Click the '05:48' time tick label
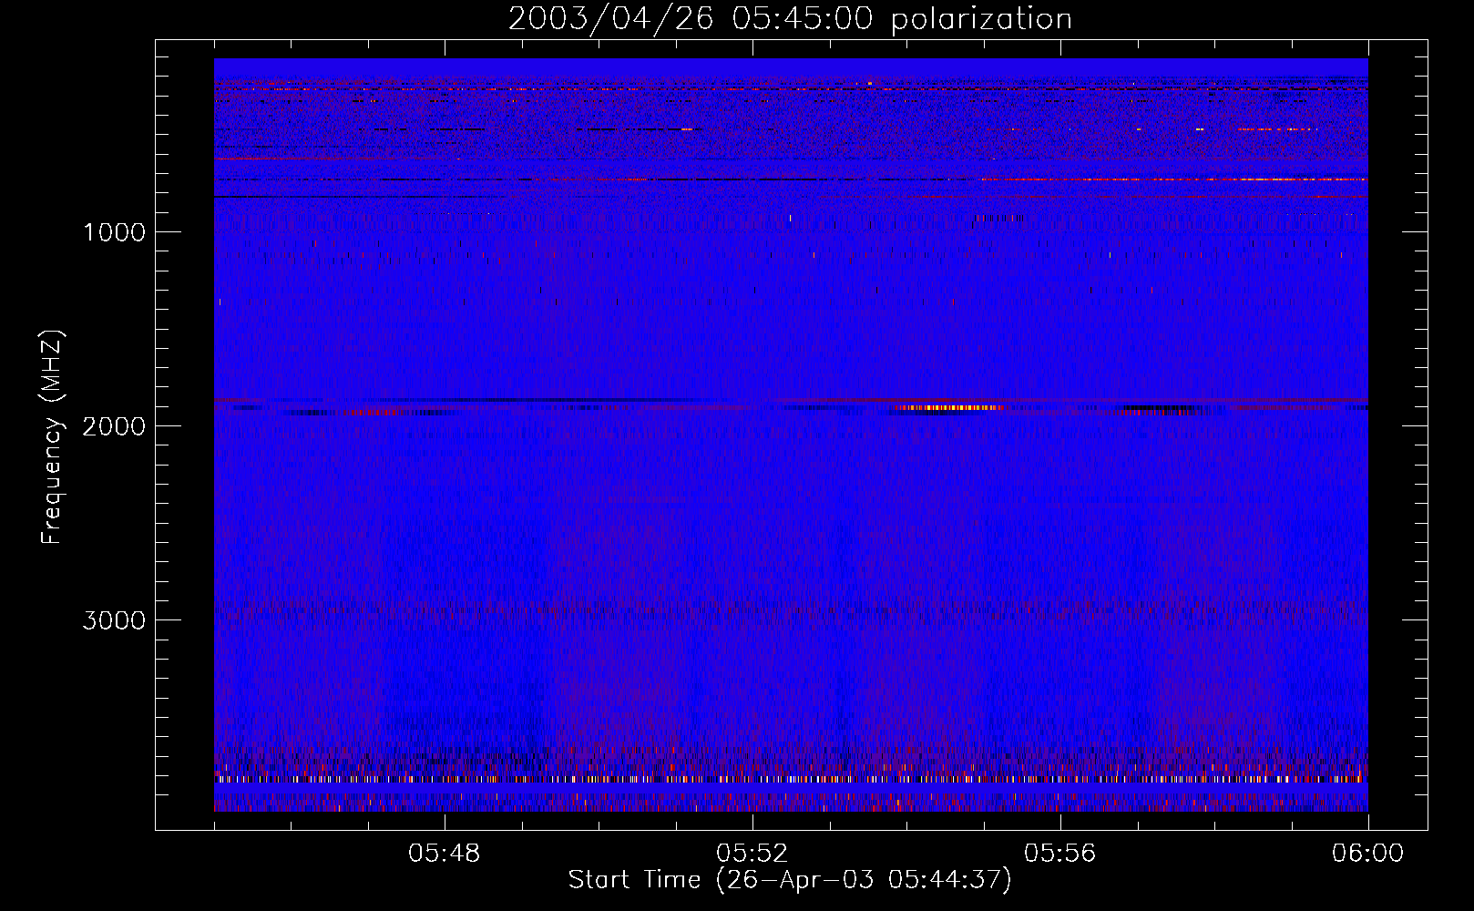 pyautogui.click(x=445, y=854)
